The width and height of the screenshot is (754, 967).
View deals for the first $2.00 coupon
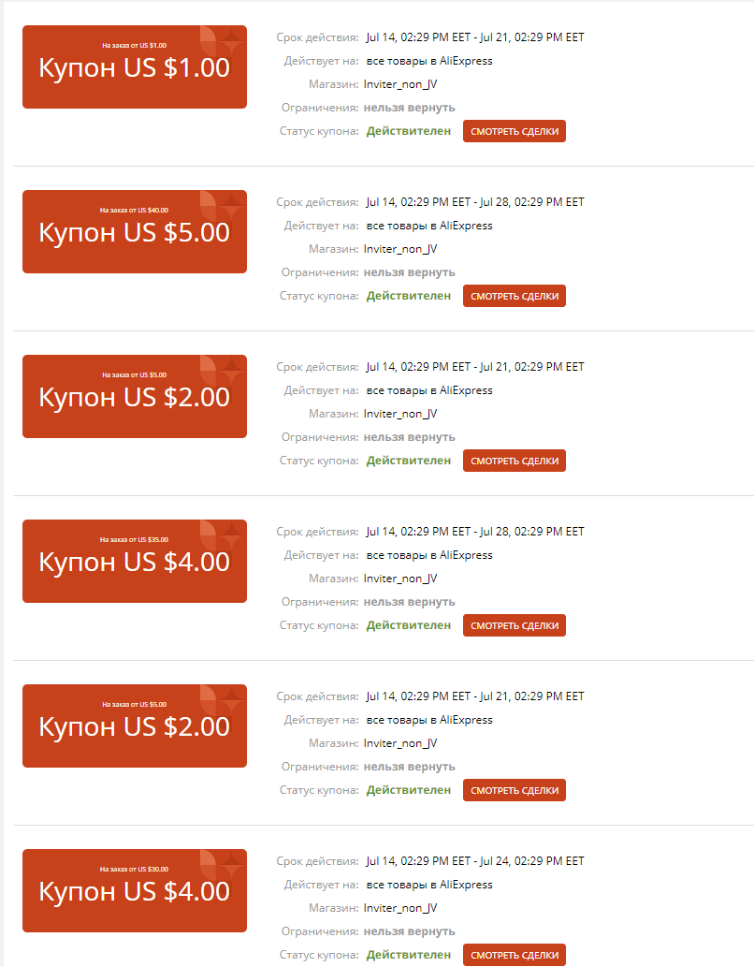point(515,461)
